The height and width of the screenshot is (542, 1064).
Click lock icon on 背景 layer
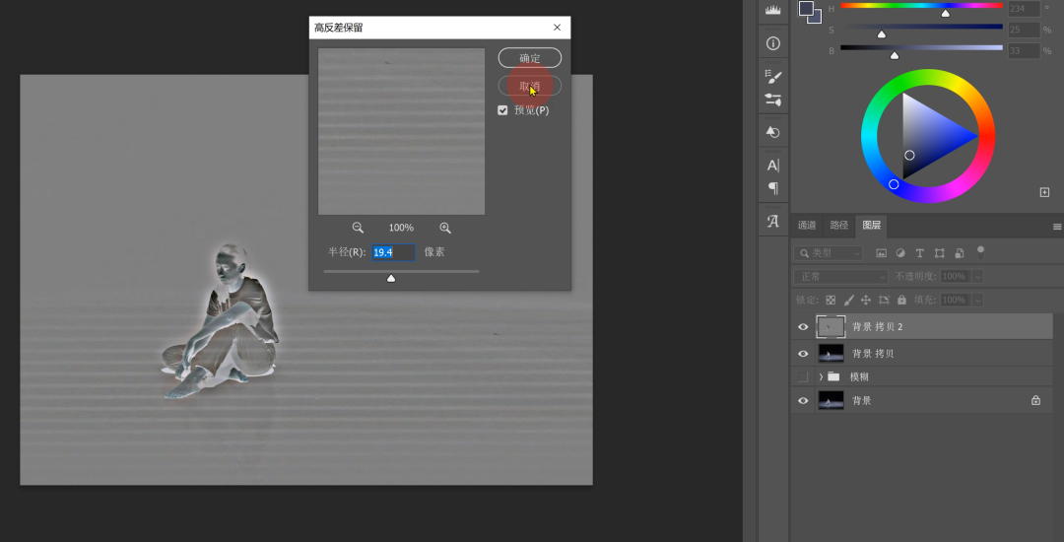click(x=1035, y=400)
